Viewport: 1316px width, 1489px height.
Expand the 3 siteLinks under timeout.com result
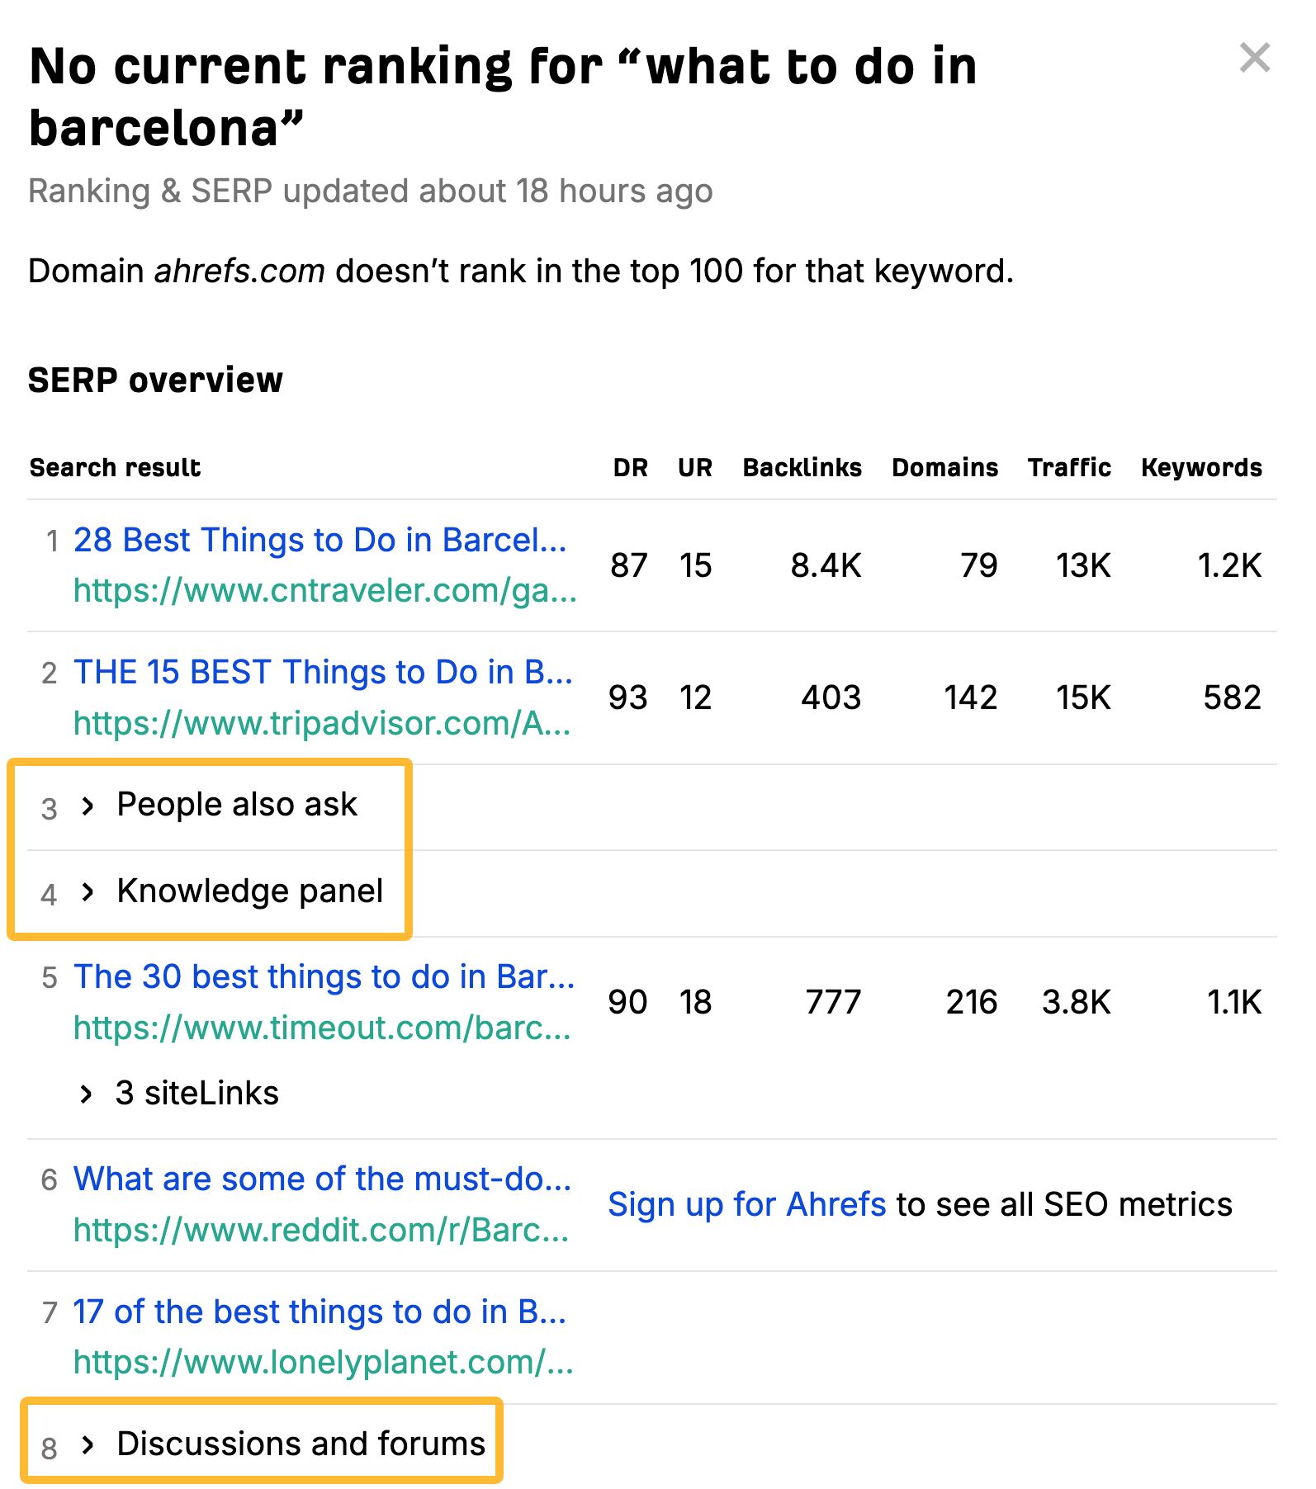point(196,1092)
